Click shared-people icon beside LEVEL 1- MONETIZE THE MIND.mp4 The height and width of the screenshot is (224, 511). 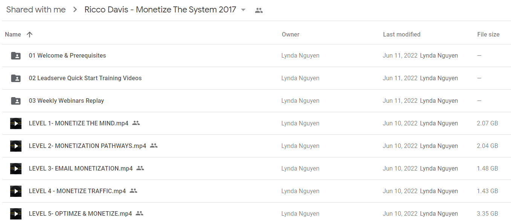pos(136,123)
